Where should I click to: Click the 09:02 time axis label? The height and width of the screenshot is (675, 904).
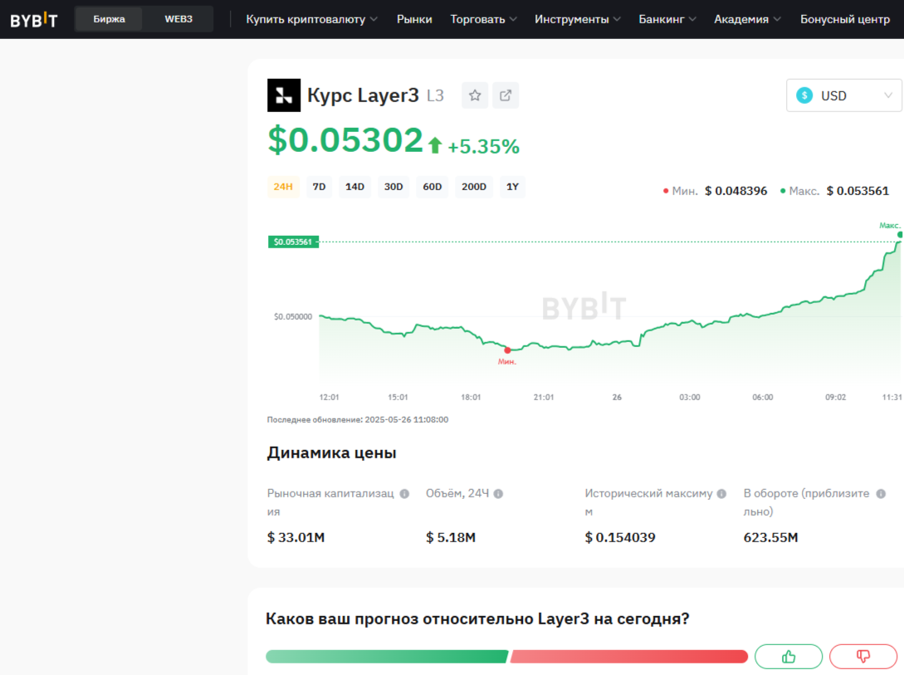835,397
